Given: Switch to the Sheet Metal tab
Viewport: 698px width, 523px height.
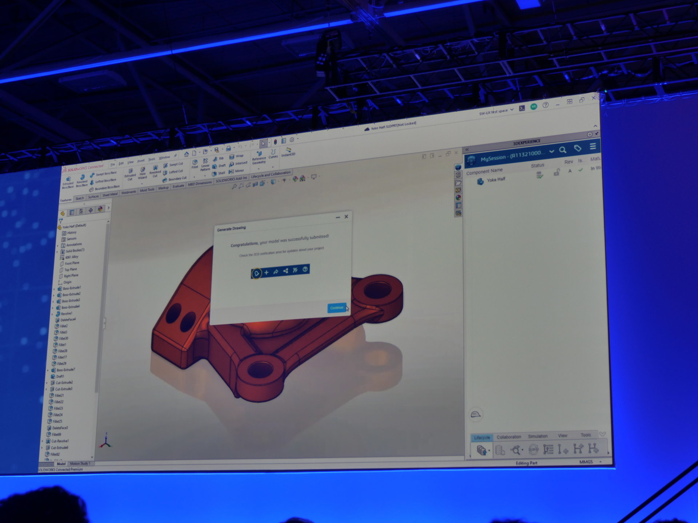Looking at the screenshot, I should 110,194.
